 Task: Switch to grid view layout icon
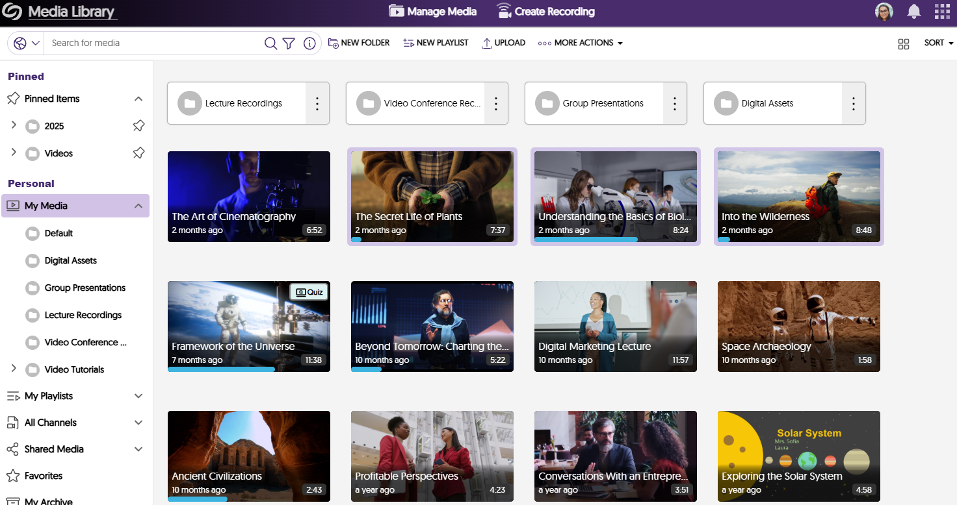tap(903, 43)
